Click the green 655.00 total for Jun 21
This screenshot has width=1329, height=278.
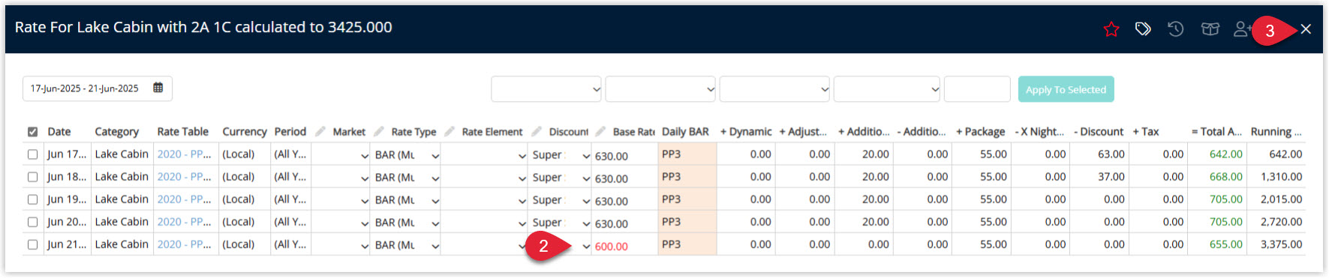[x=1226, y=244]
